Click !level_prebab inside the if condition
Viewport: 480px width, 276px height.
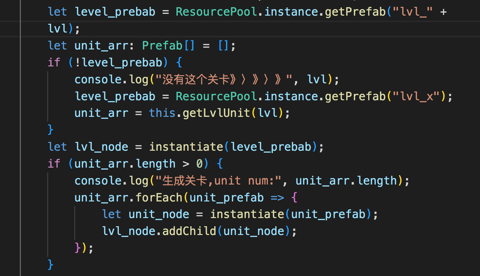pyautogui.click(x=119, y=63)
